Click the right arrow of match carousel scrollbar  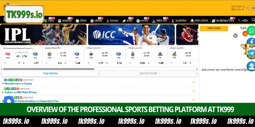[x=197, y=69]
